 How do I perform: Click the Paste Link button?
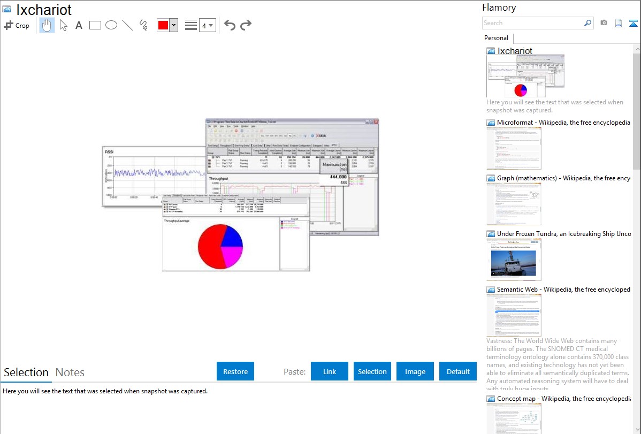330,371
